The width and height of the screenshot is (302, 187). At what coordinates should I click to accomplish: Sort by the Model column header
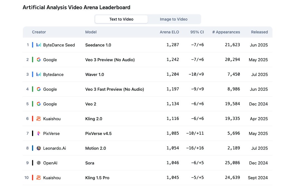click(x=91, y=32)
